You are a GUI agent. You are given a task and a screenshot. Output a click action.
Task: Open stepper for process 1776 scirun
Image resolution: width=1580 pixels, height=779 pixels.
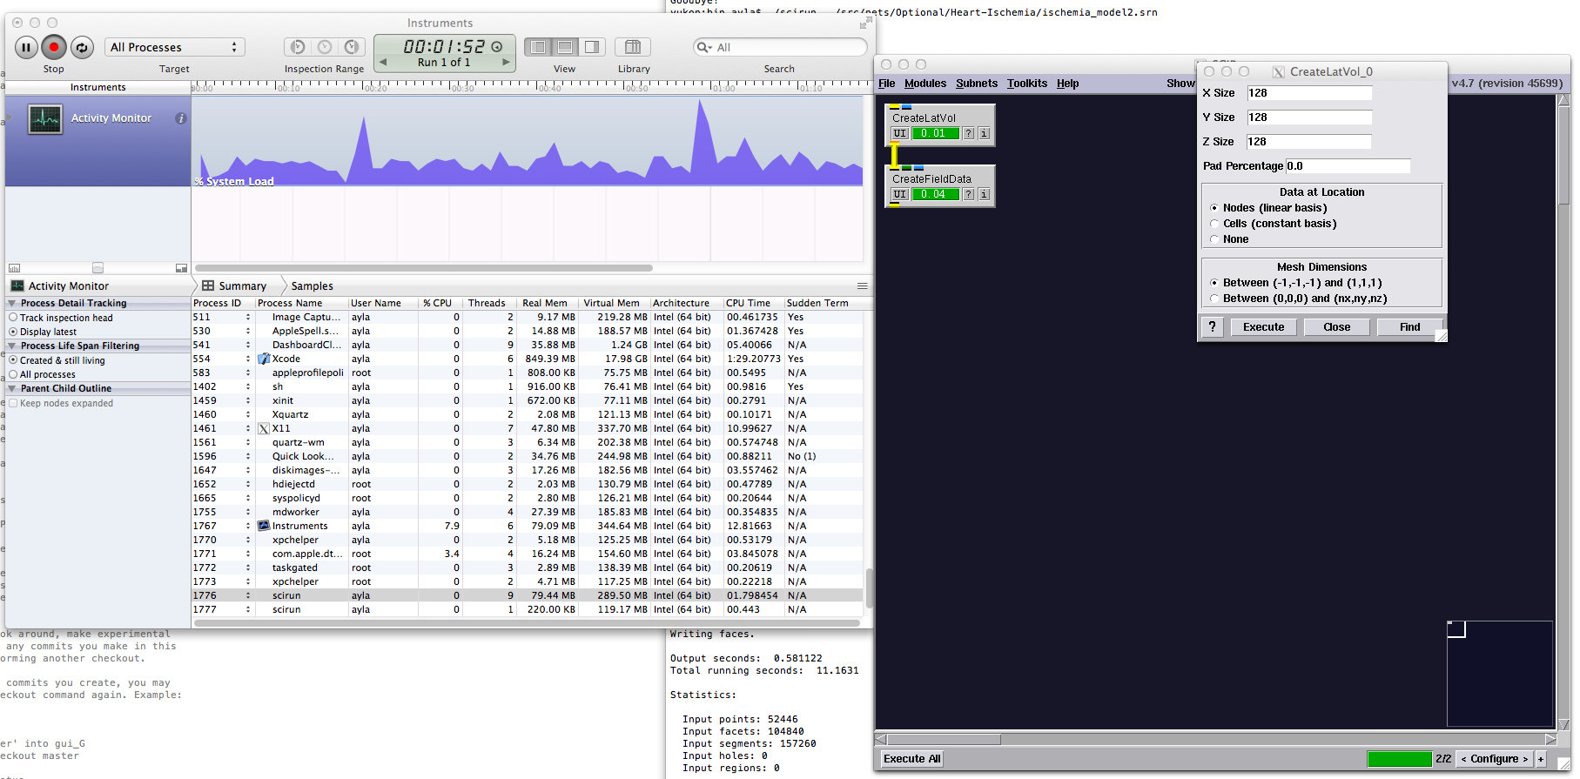click(x=248, y=595)
